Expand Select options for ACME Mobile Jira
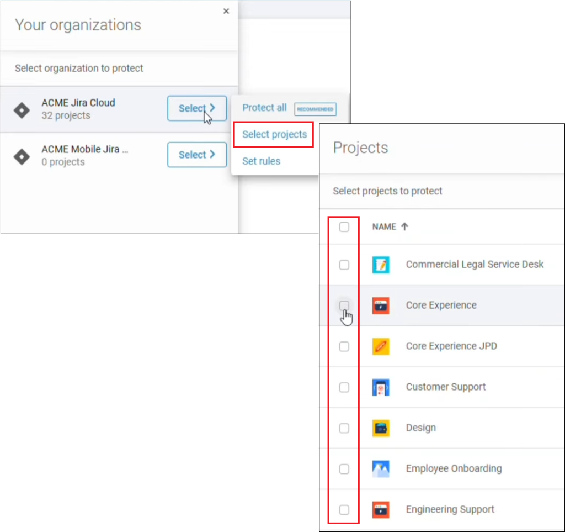Viewport: 565px width, 532px height. [197, 155]
